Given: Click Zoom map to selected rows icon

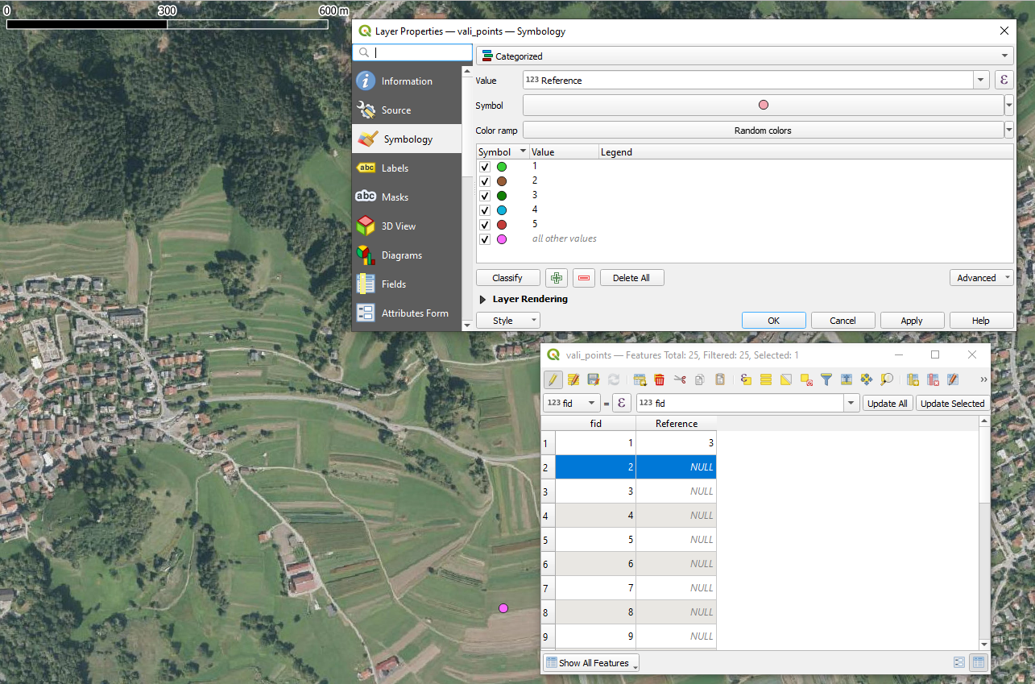Looking at the screenshot, I should 887,379.
